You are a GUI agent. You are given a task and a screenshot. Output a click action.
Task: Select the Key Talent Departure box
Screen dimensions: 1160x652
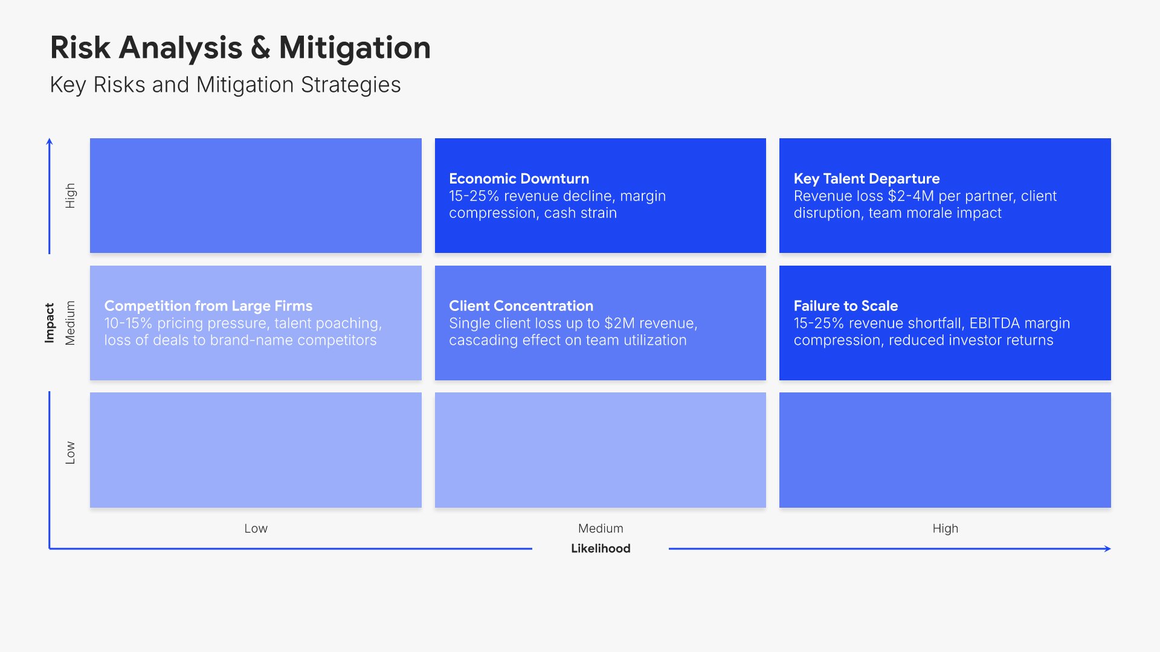[944, 196]
